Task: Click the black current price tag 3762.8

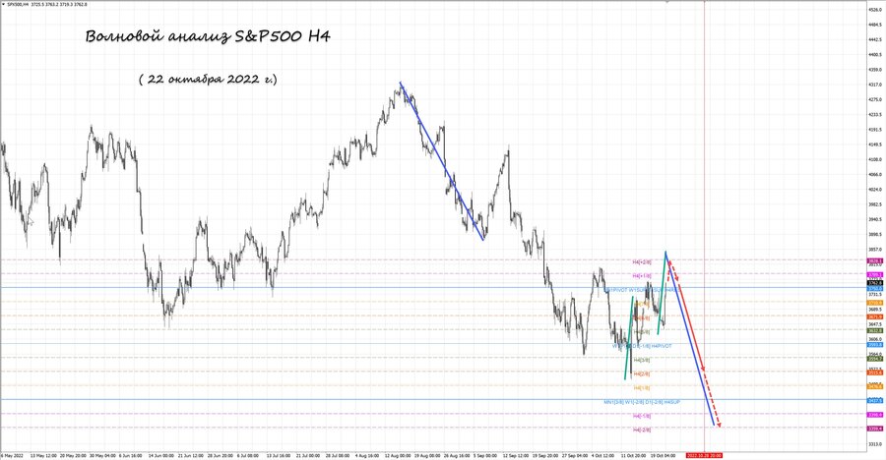Action: 875,283
